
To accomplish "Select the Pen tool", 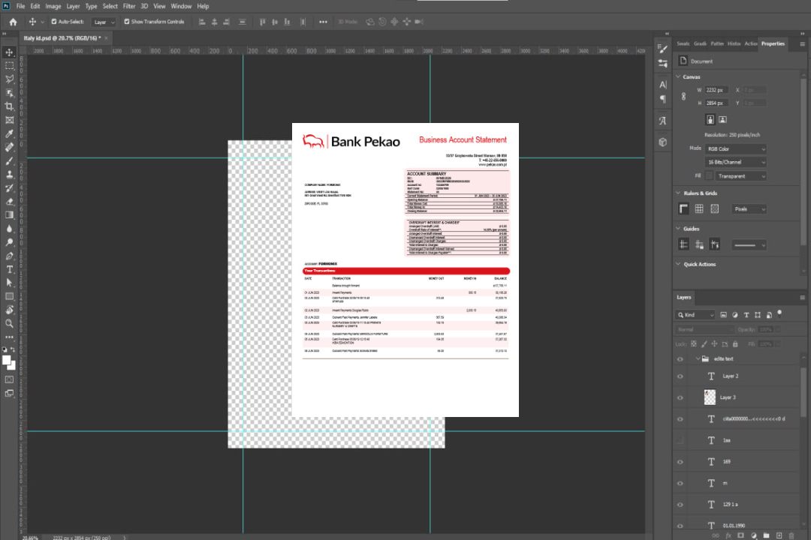I will (9, 256).
